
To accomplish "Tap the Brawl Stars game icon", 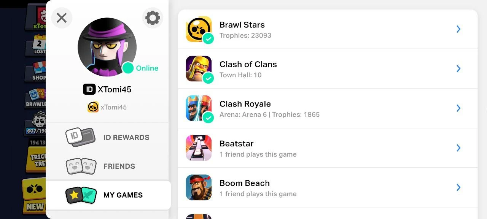I will [x=199, y=29].
